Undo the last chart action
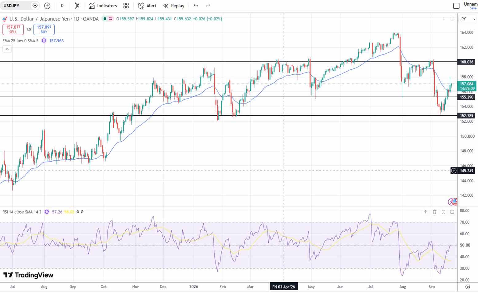The image size is (478, 293). 196,6
